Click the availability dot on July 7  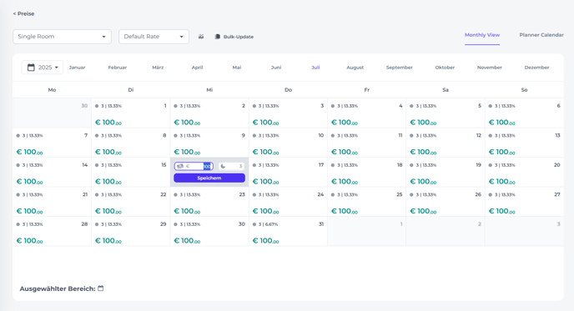pyautogui.click(x=18, y=135)
